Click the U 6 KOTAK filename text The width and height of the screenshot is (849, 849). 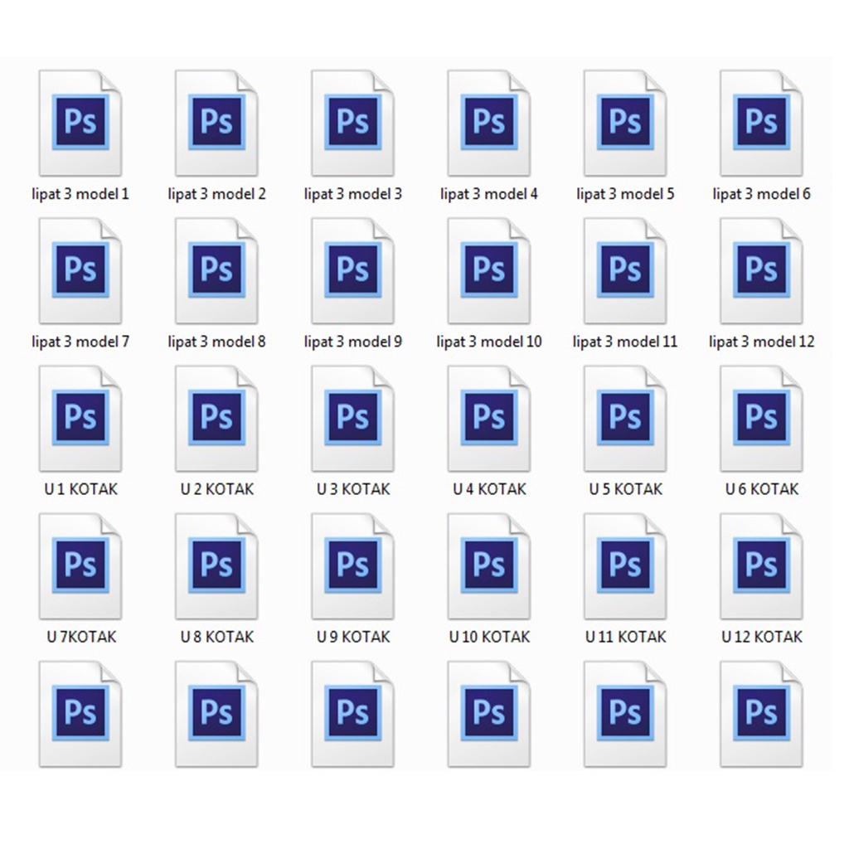(x=761, y=489)
